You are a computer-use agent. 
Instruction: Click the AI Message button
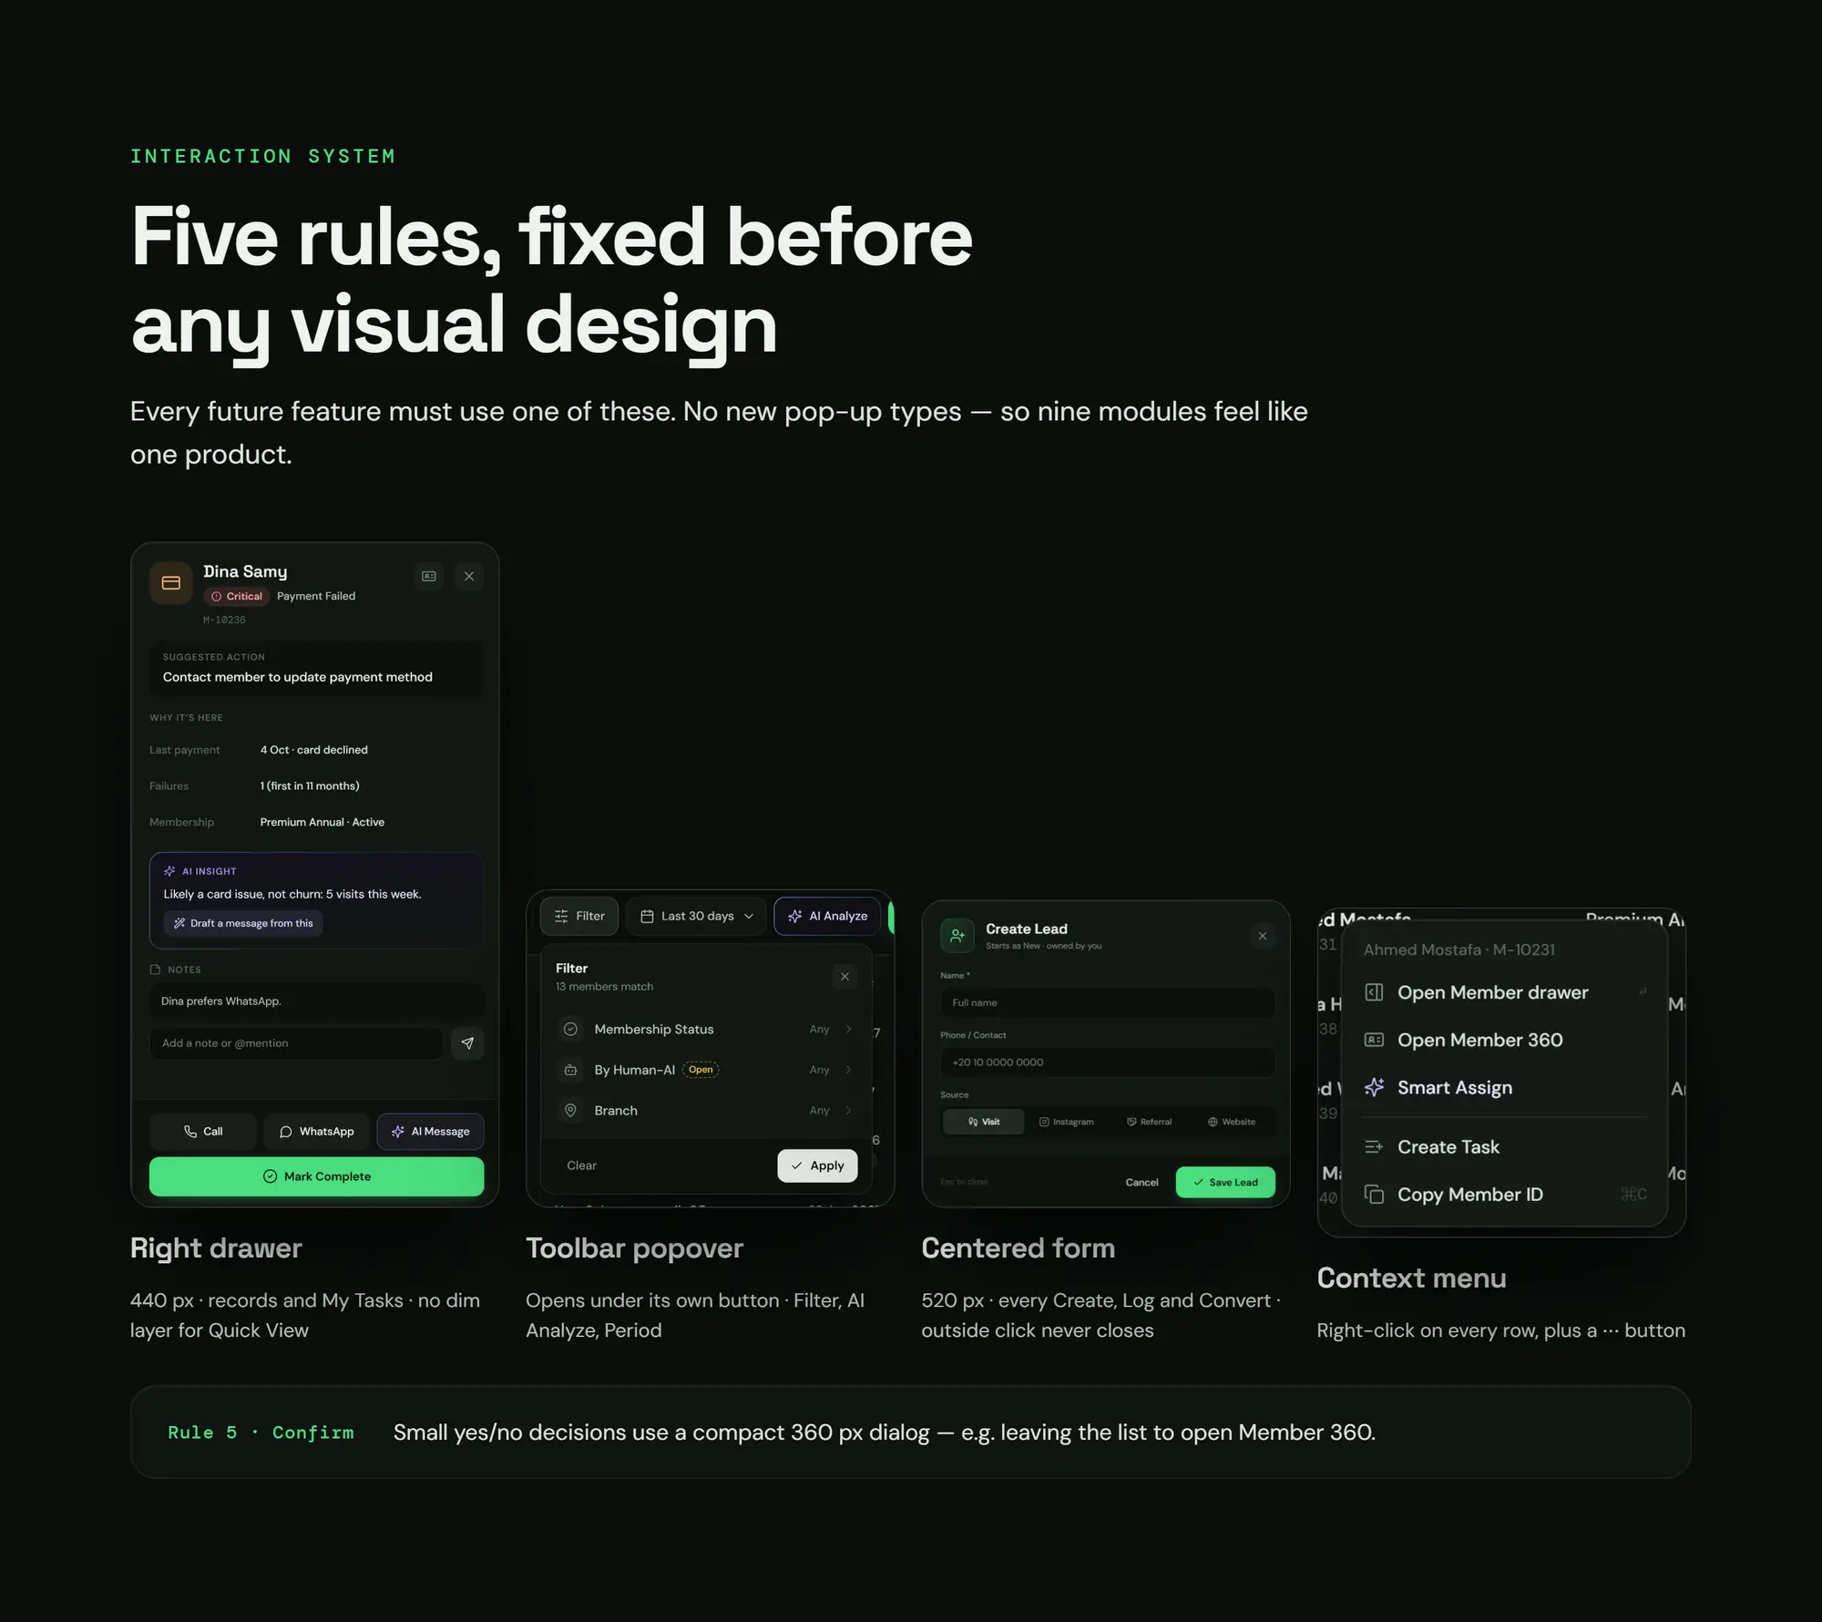coord(430,1131)
